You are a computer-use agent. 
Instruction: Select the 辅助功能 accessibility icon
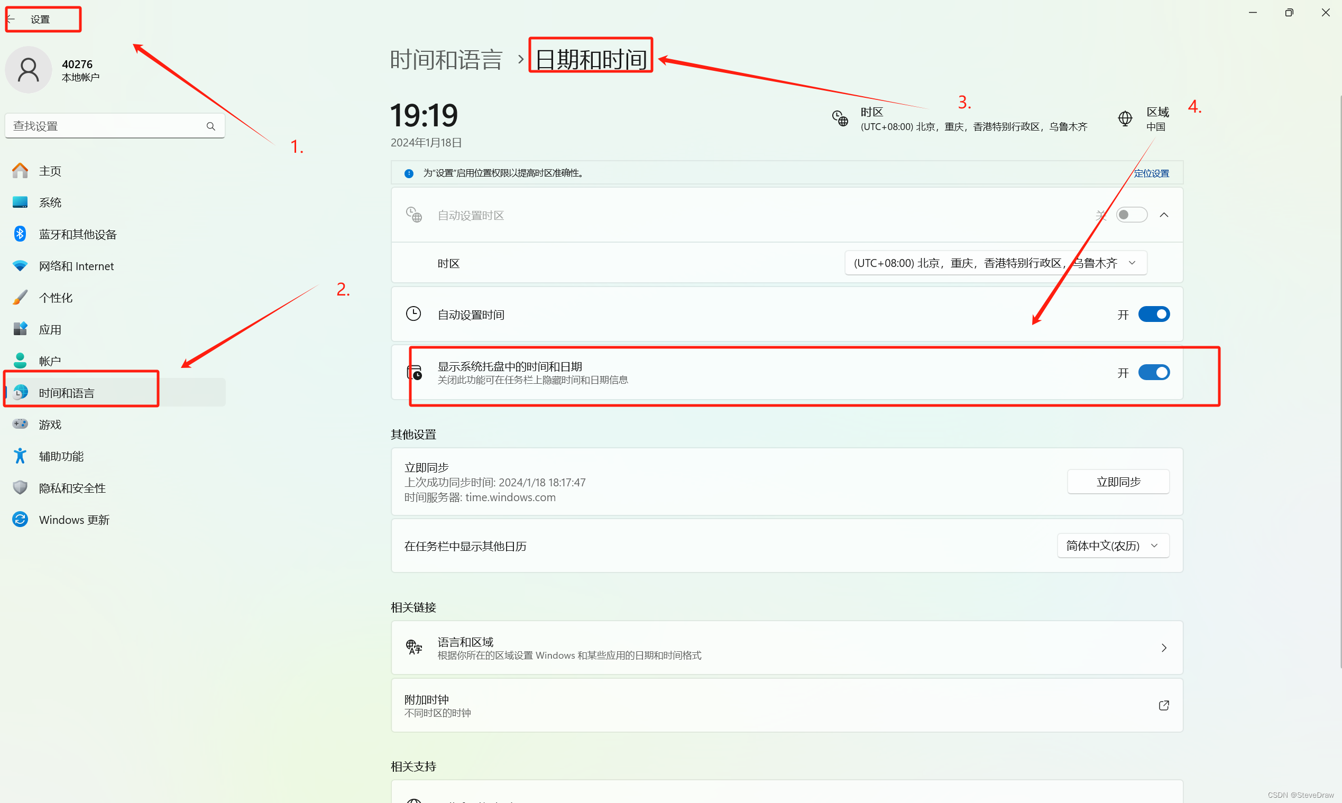20,456
